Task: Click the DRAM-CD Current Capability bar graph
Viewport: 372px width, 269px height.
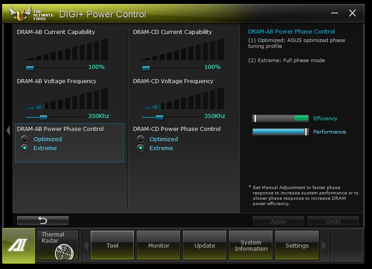Action: [182, 49]
